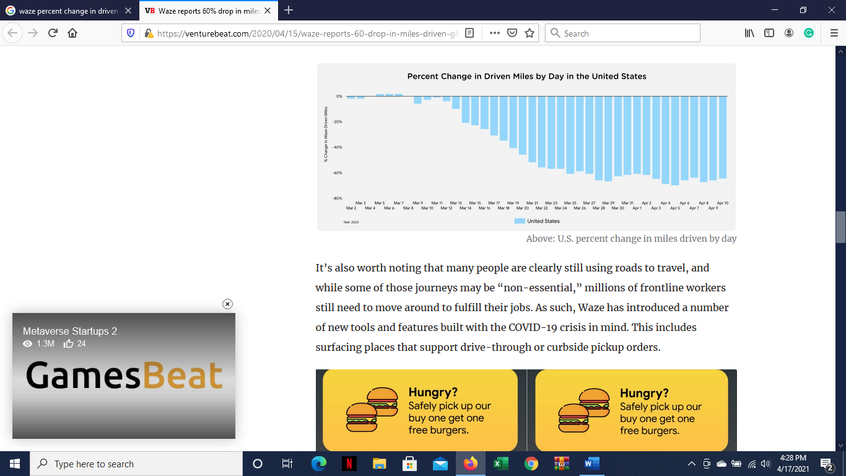Click the Meet Now tray icon
846x476 pixels.
[x=707, y=464]
